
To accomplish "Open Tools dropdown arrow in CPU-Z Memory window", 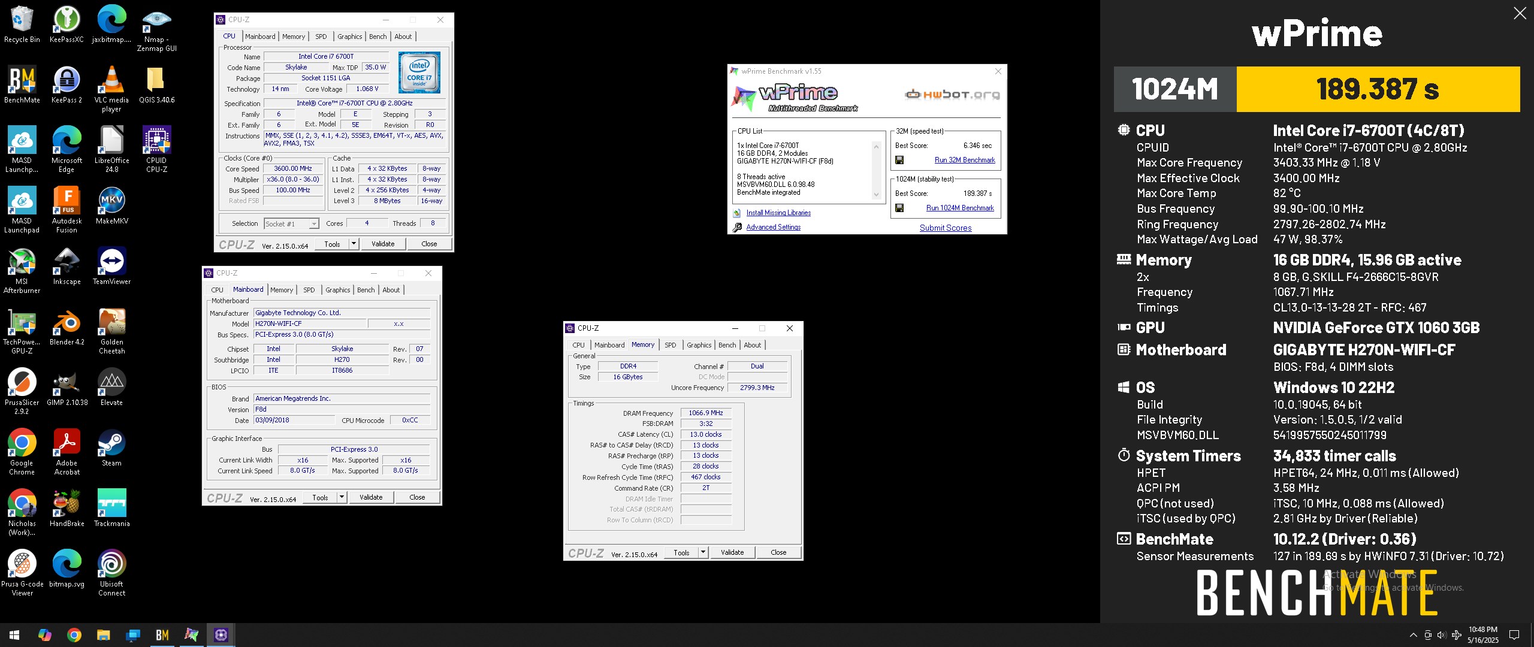I will coord(703,552).
